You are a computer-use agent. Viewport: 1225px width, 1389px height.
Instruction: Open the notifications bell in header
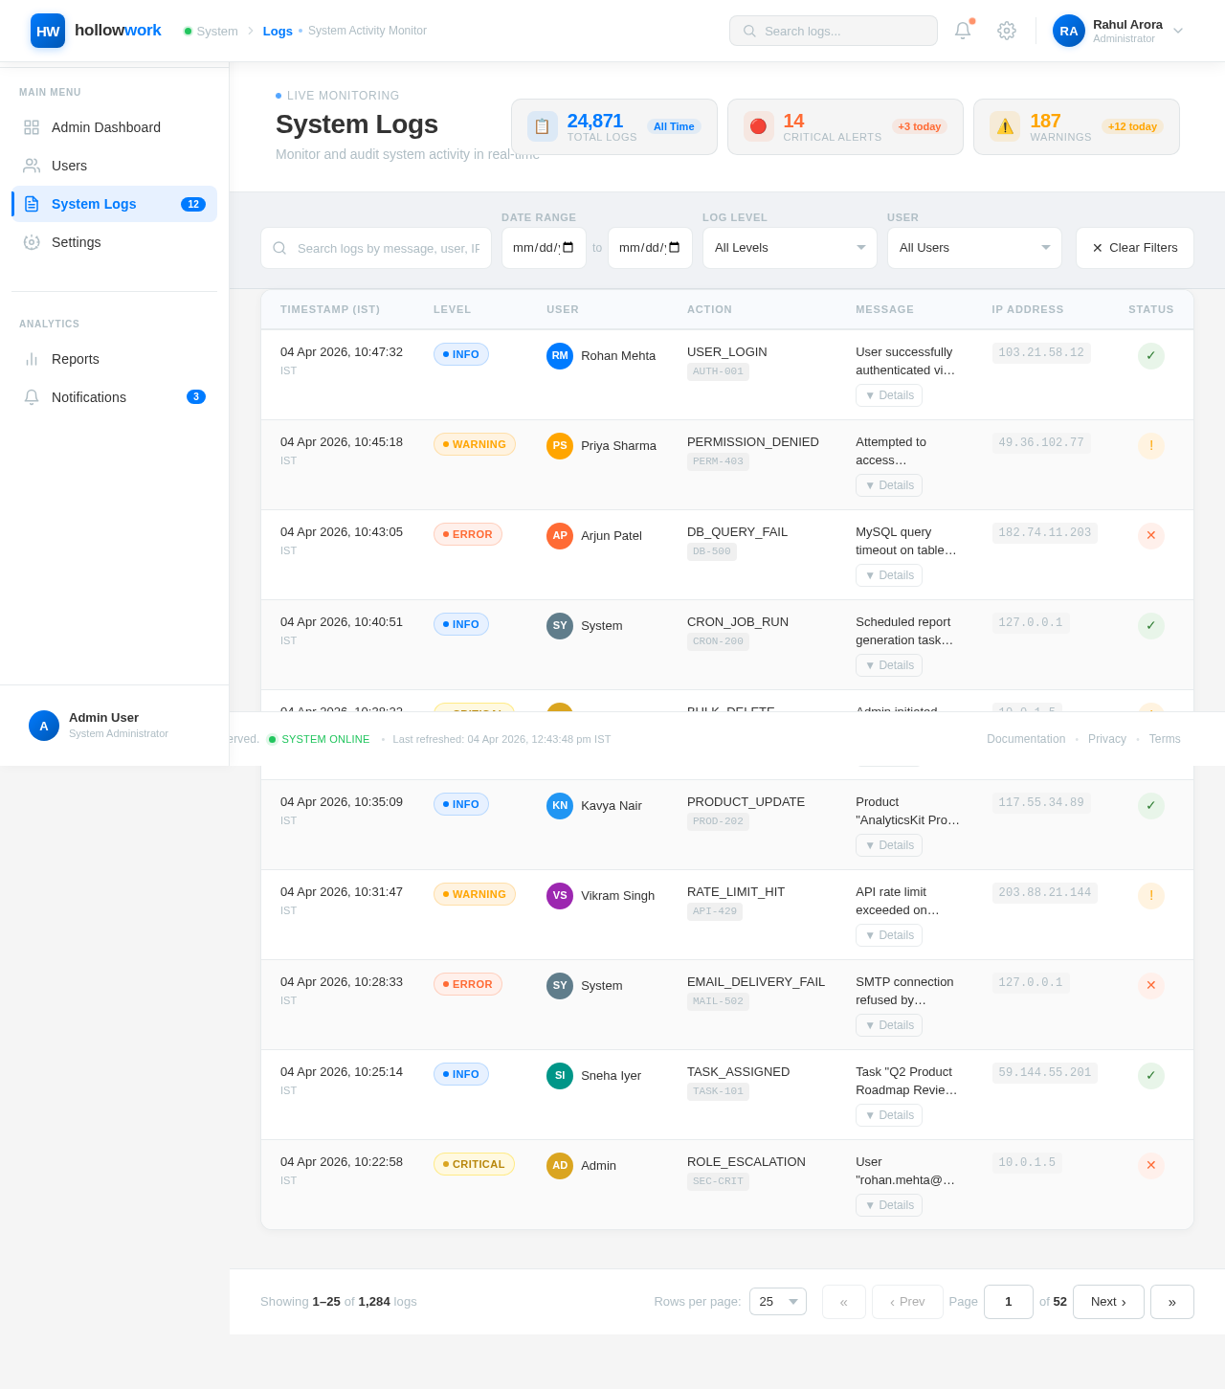point(963,31)
